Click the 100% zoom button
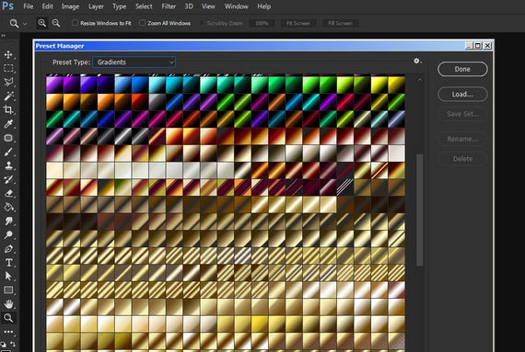Viewport: 525px width, 352px height. click(x=262, y=23)
